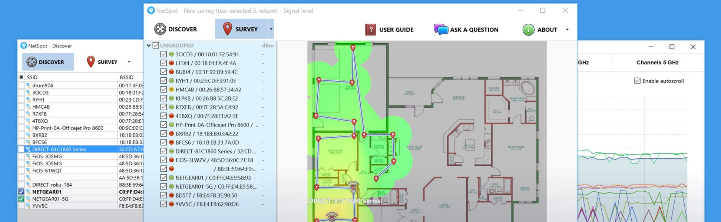Click the top survey point marker on map
The height and width of the screenshot is (222, 721).
(353, 47)
